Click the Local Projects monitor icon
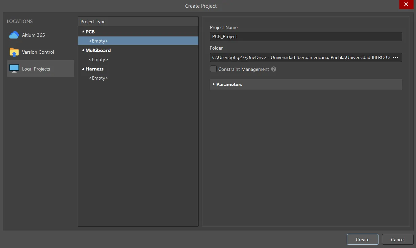Image resolution: width=416 pixels, height=248 pixels. (14, 68)
